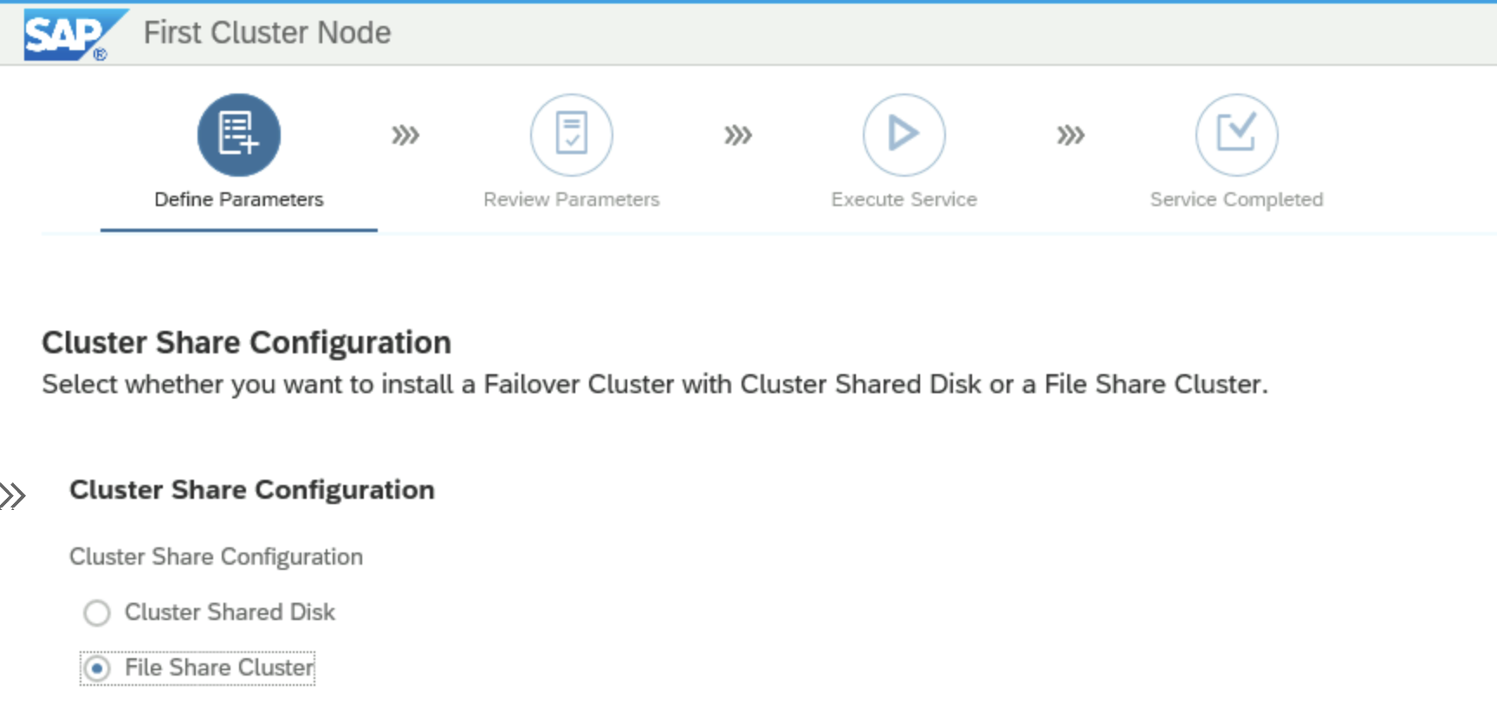Image resolution: width=1497 pixels, height=724 pixels.
Task: Click arrows between Define and Review steps
Action: [405, 135]
